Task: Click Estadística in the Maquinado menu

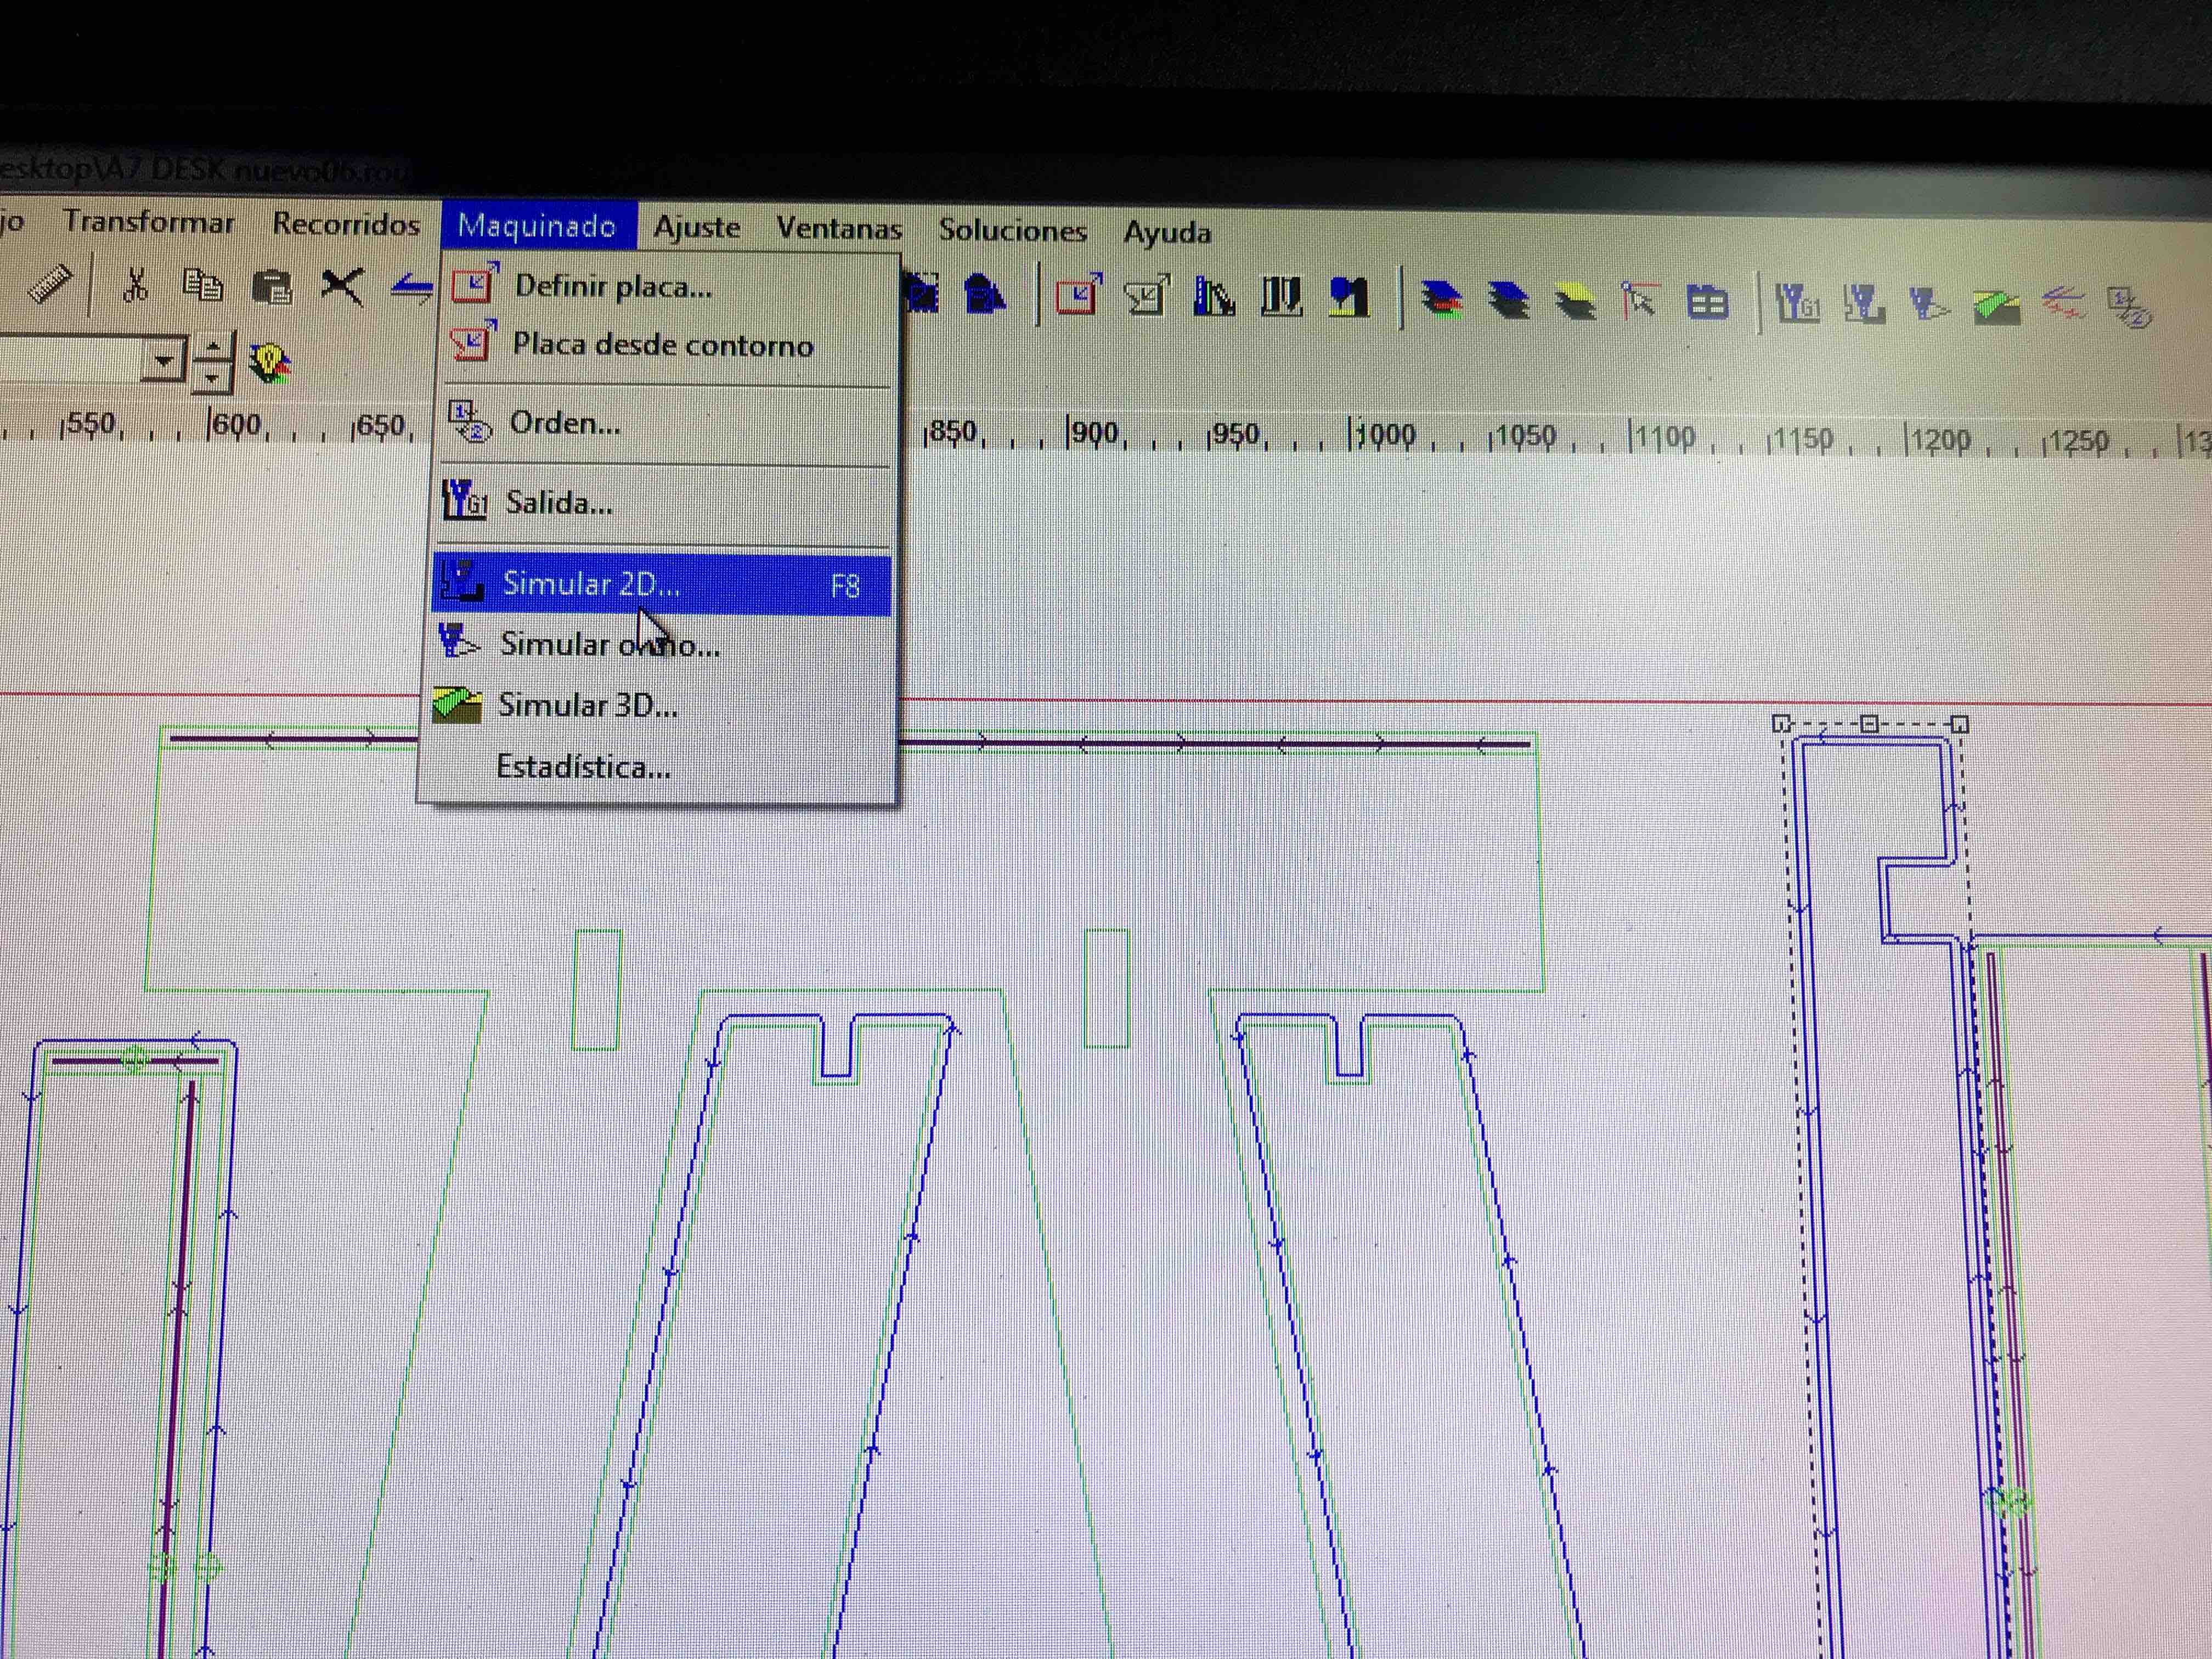Action: click(583, 767)
